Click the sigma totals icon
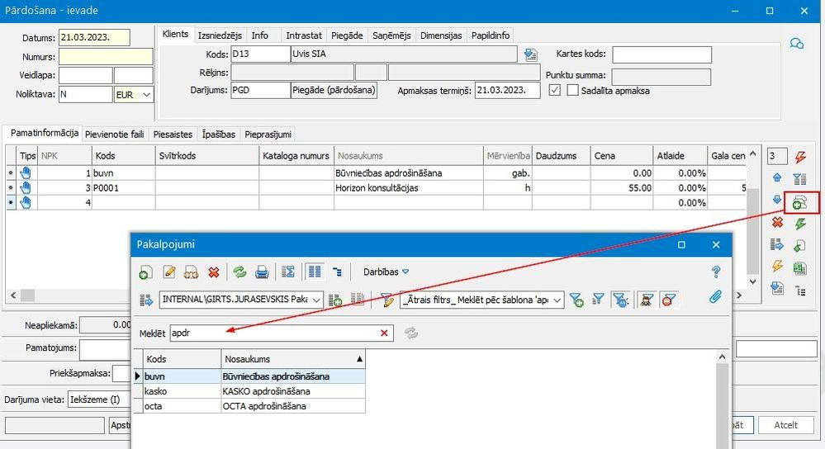This screenshot has height=449, width=825. tap(288, 272)
